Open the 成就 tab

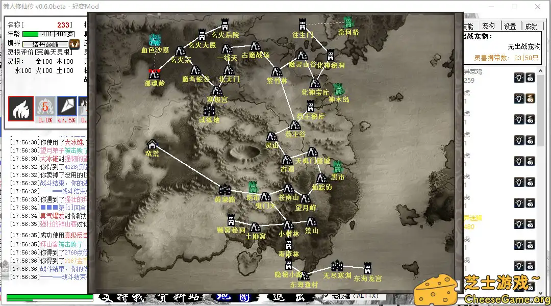531,27
